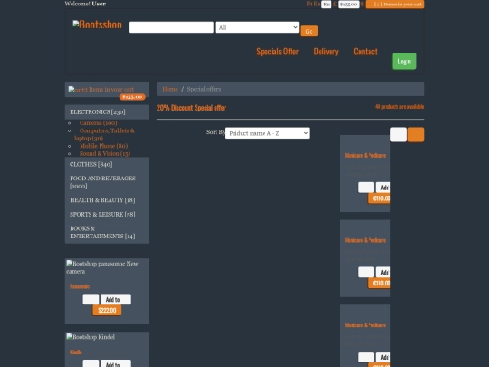This screenshot has width=489, height=367.
Task: Submit search with the Go button
Action: point(309,31)
